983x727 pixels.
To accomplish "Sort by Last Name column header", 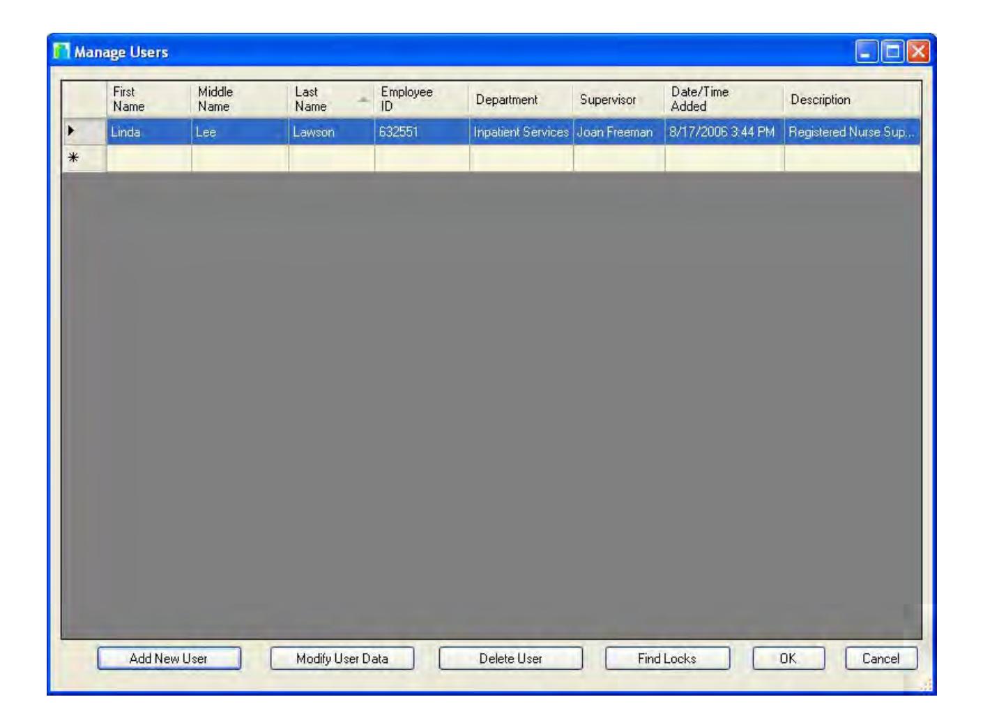I will (x=331, y=100).
